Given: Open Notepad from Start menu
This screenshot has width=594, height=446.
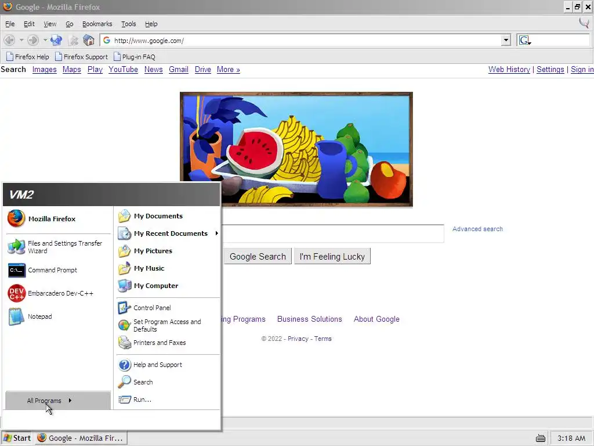Looking at the screenshot, I should (x=59, y=316).
